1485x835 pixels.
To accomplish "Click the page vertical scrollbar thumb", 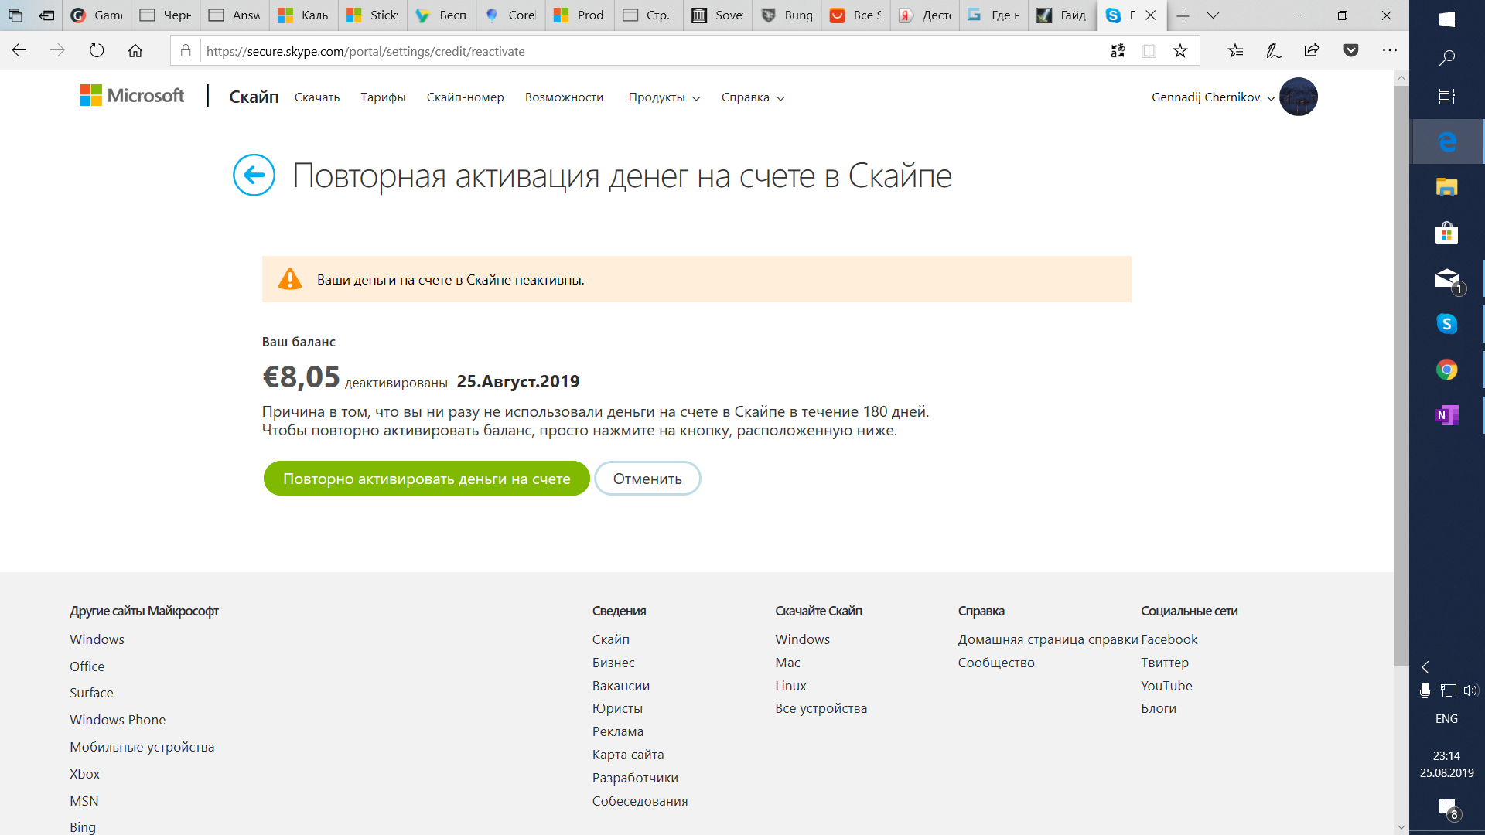I will 1401,376.
